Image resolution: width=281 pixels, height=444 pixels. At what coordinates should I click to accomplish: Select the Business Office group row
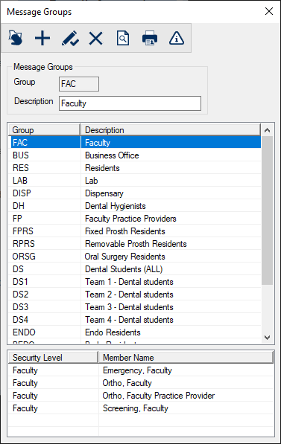click(x=135, y=155)
